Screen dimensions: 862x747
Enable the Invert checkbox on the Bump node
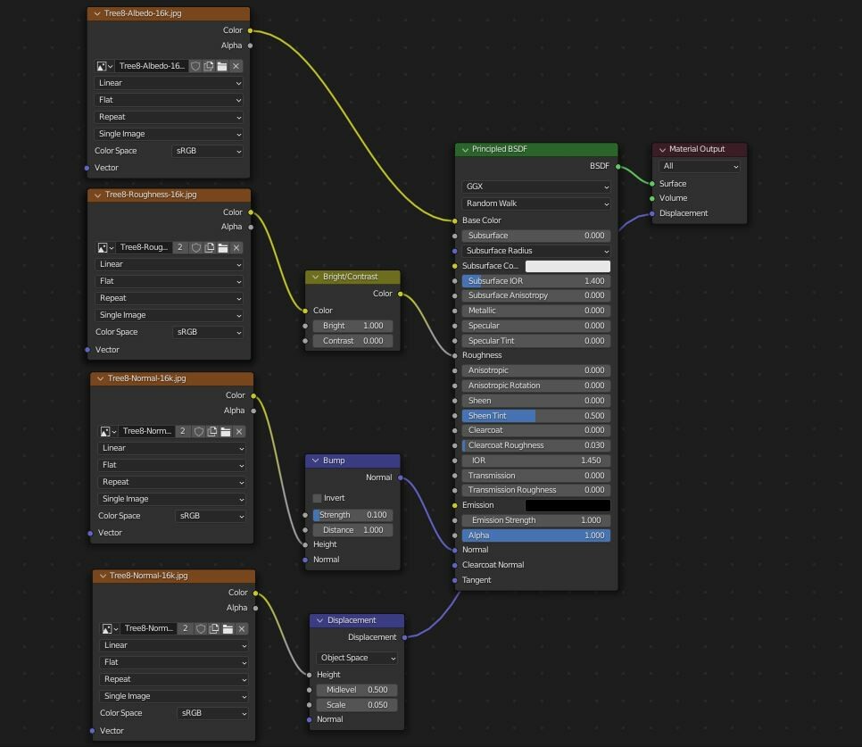tap(317, 498)
